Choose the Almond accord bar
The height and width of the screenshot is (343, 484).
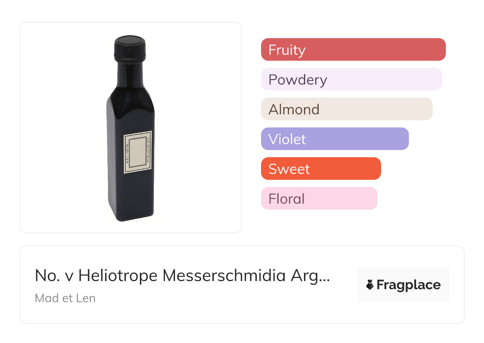click(x=347, y=109)
